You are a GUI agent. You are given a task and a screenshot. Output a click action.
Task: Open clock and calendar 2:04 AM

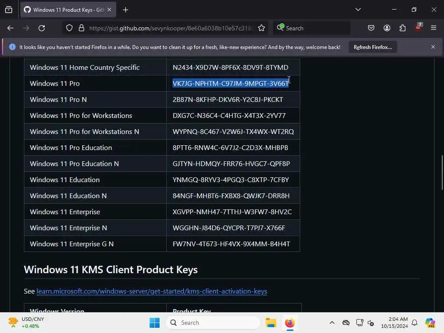click(394, 323)
